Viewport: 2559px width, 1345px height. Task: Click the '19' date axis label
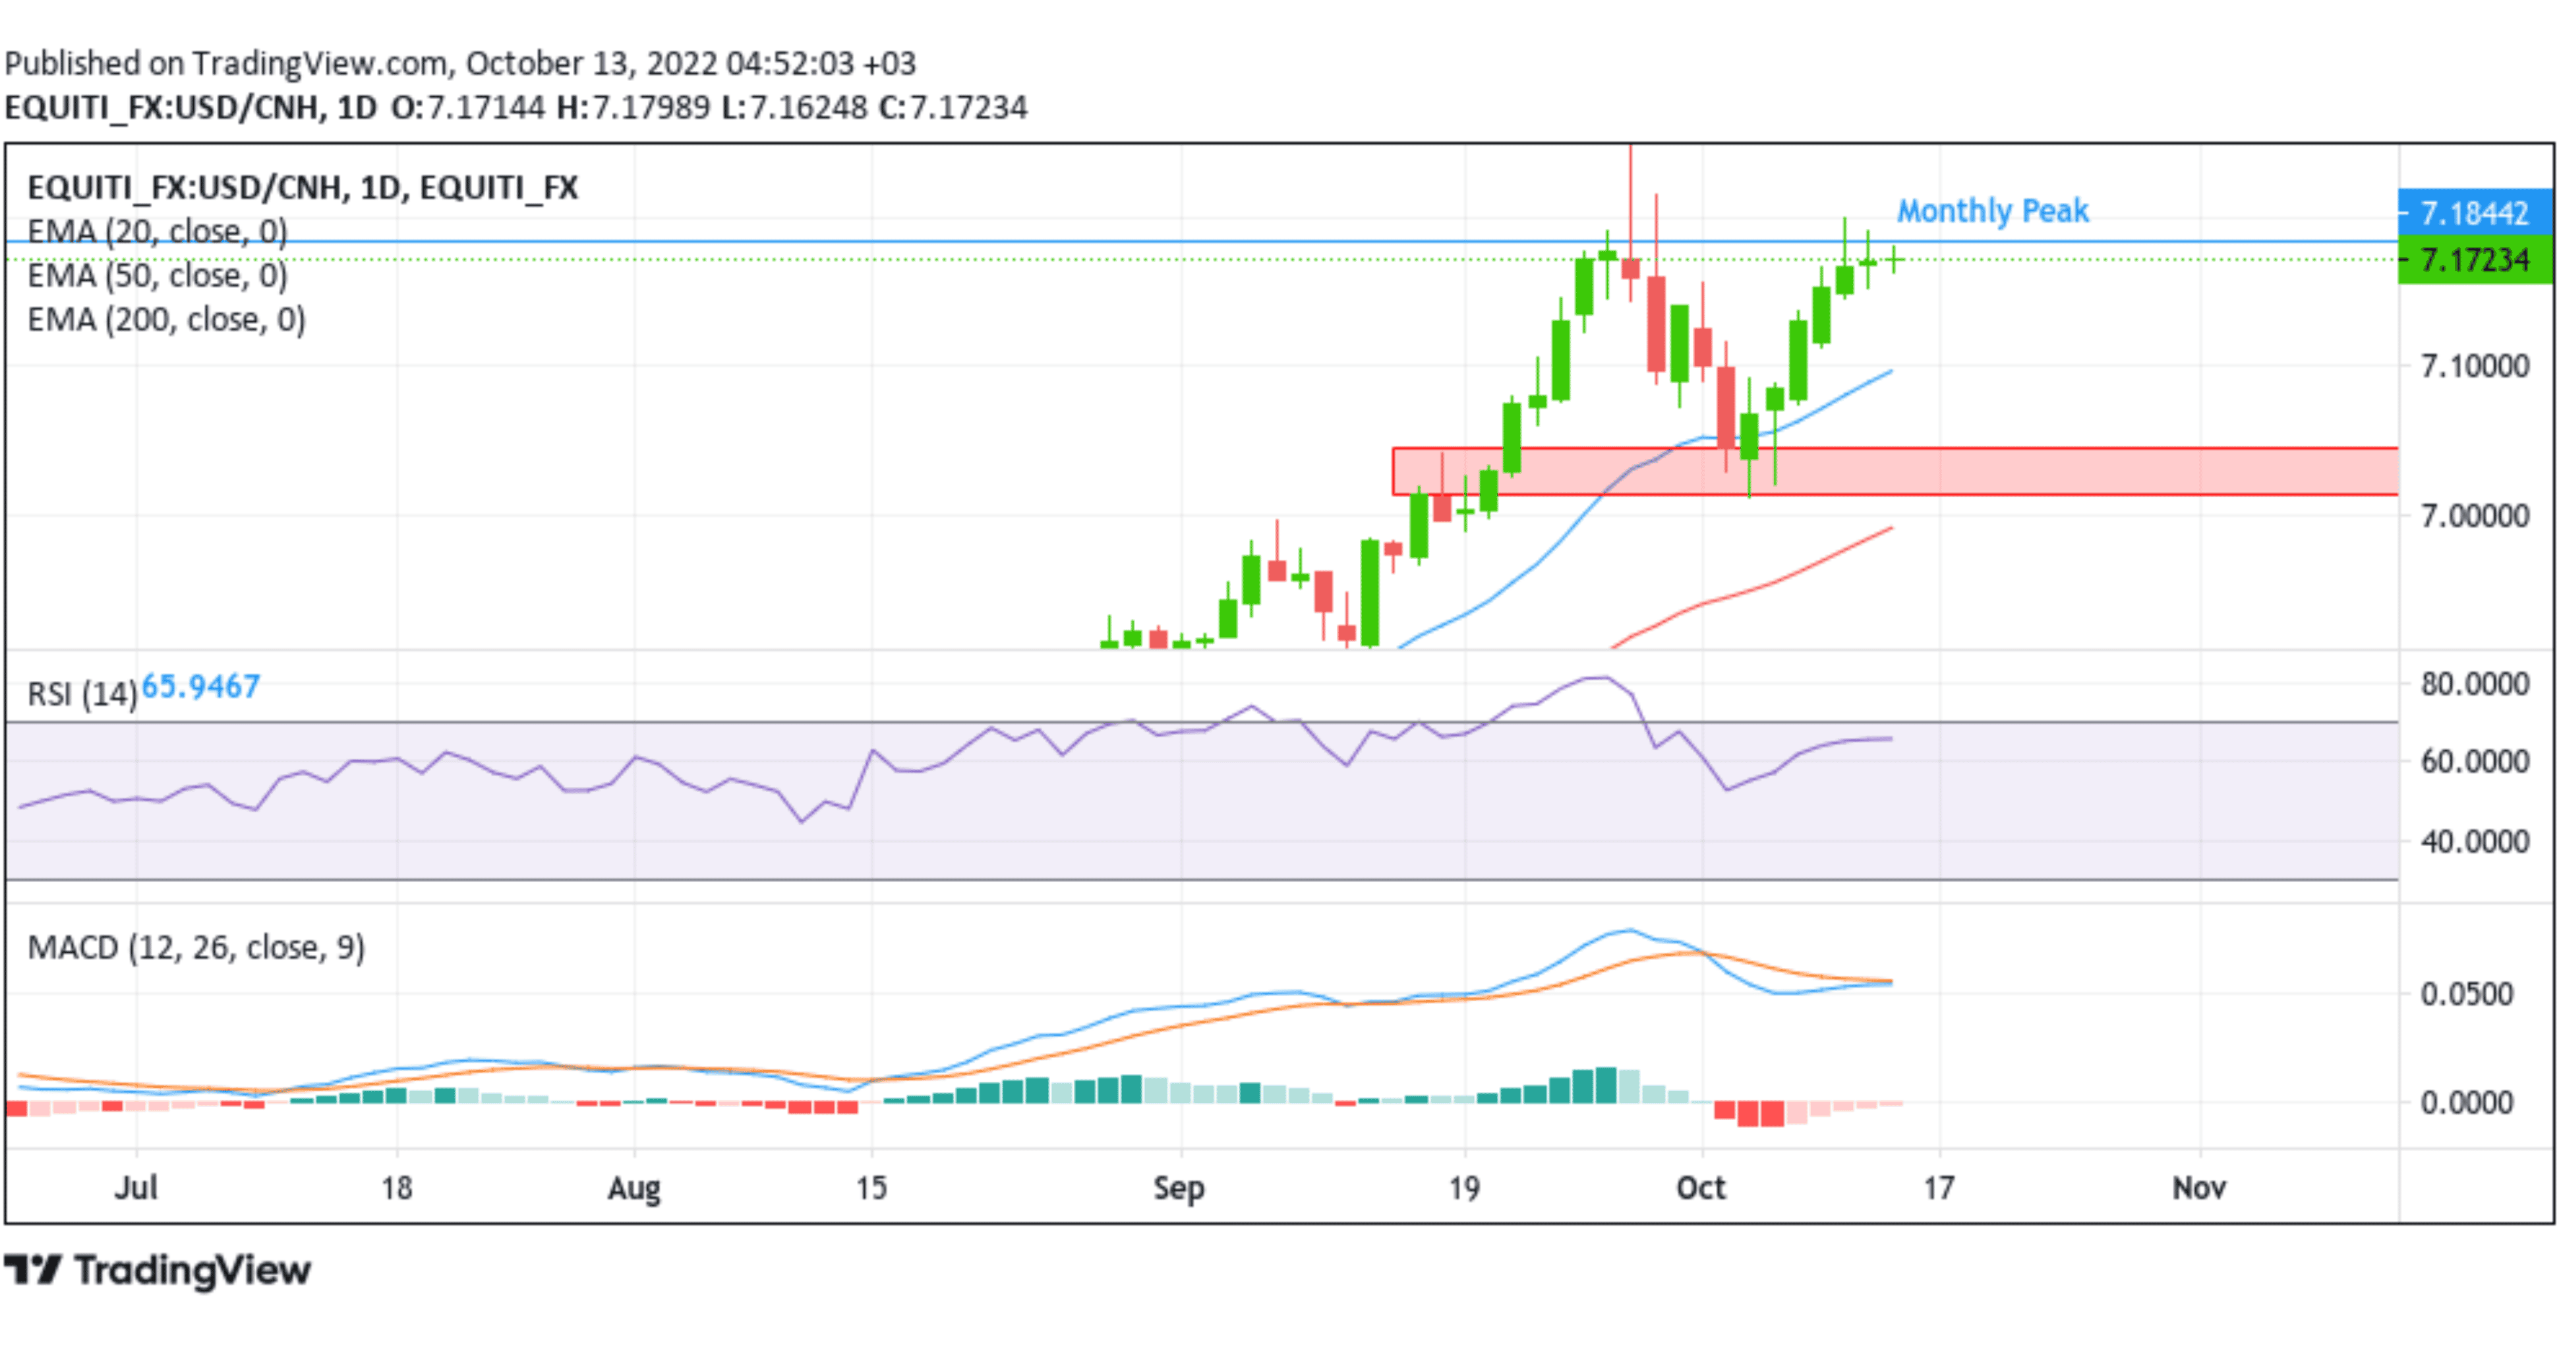tap(1464, 1188)
